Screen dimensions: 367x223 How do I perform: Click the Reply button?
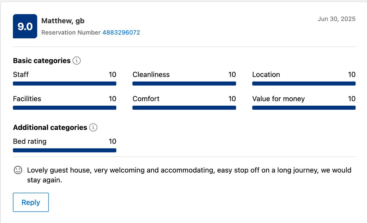[31, 202]
